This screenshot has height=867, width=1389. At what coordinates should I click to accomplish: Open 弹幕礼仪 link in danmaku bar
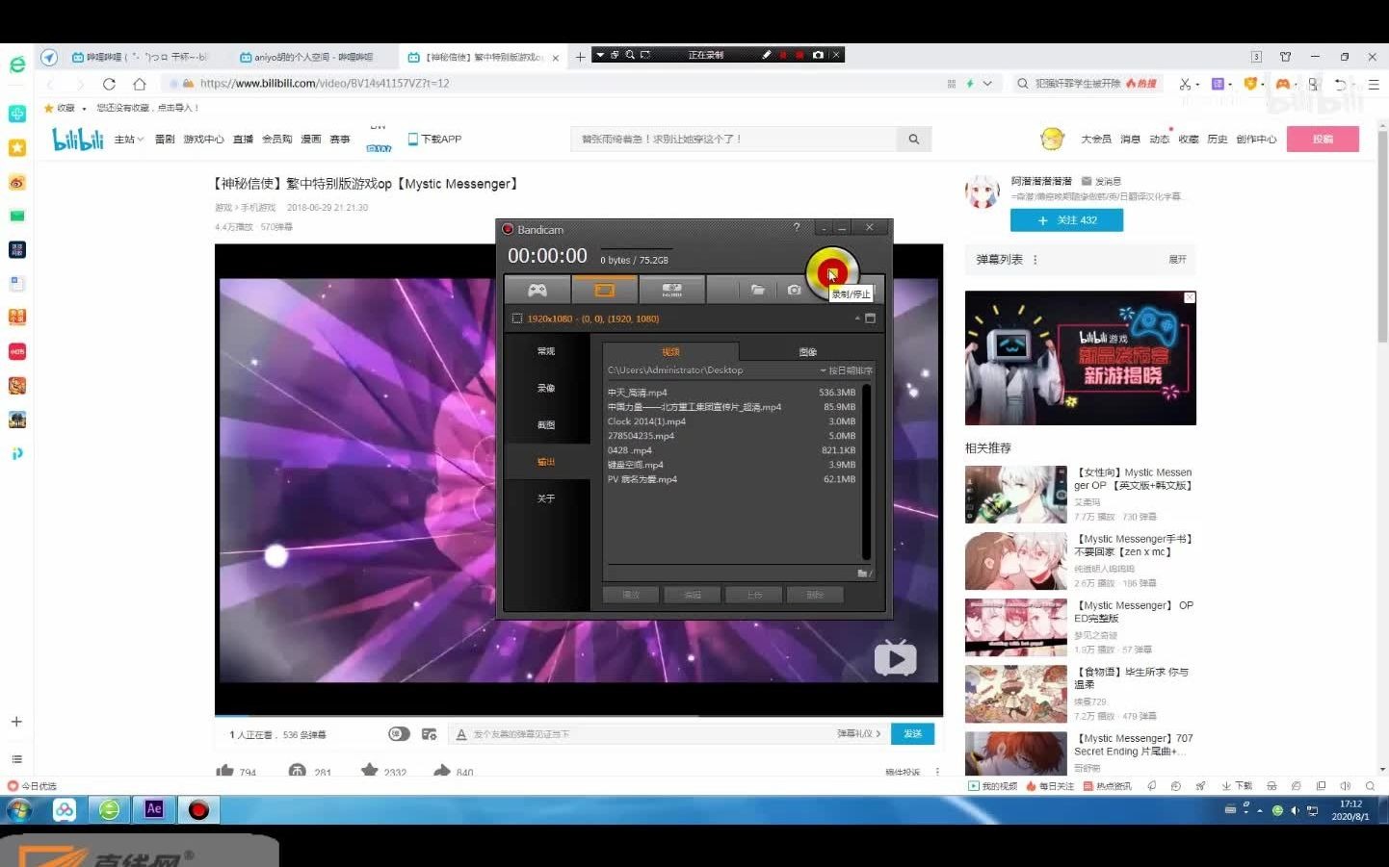(858, 734)
